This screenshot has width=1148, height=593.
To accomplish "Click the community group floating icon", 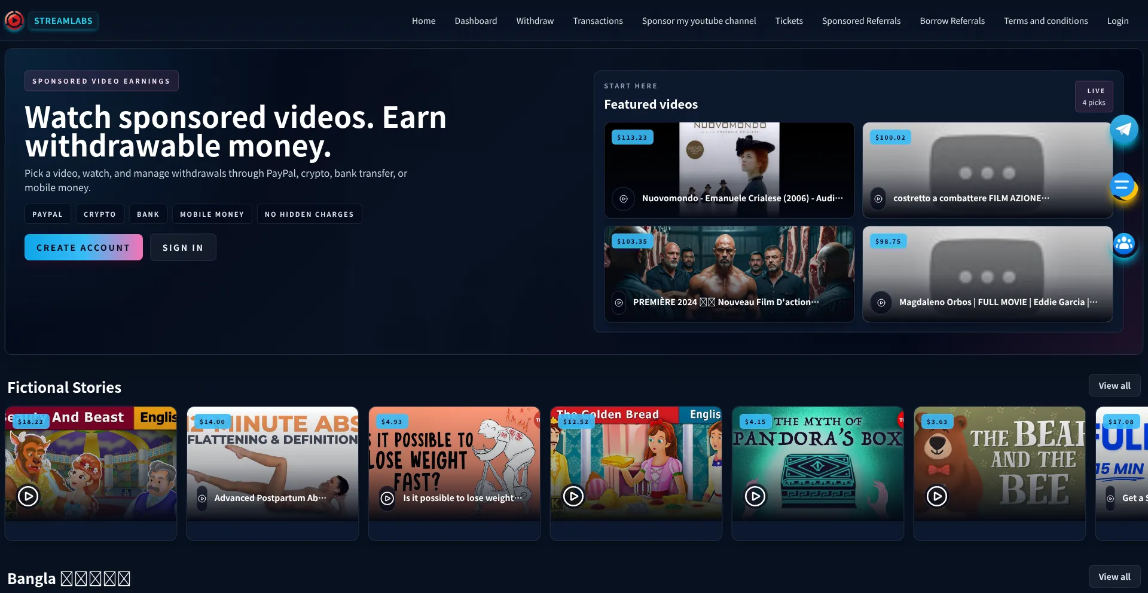I will click(1123, 244).
